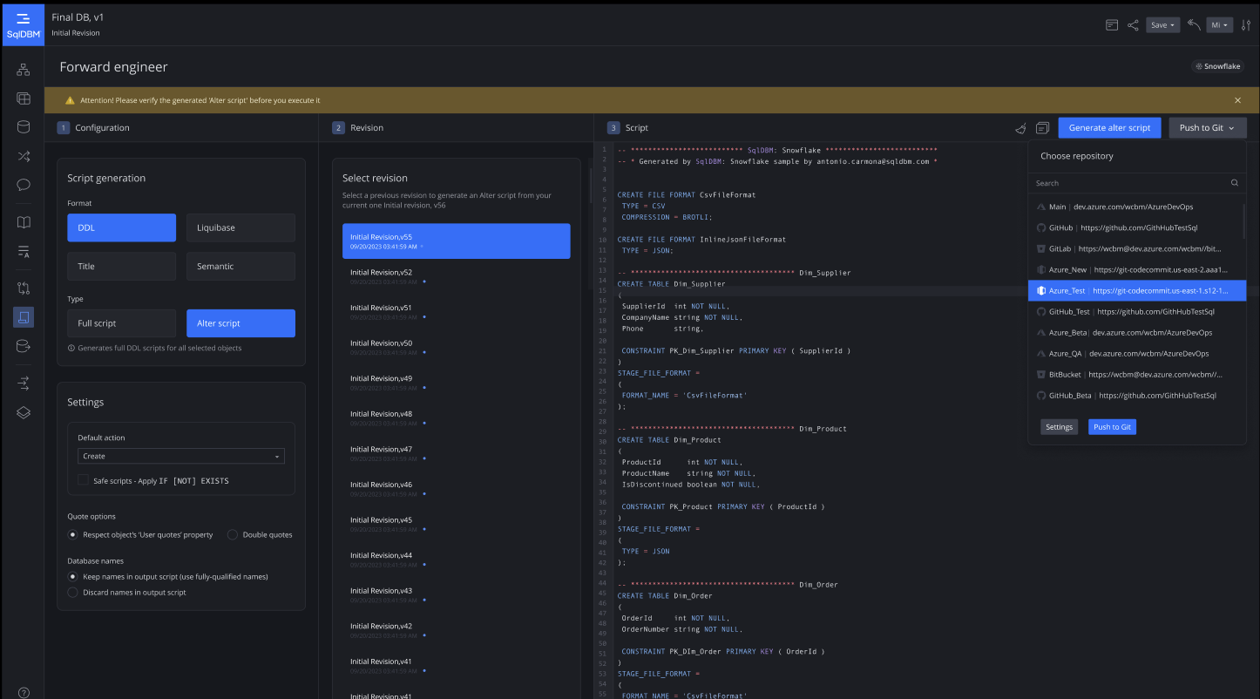Choose the DDL format option
This screenshot has width=1260, height=699.
(x=121, y=227)
